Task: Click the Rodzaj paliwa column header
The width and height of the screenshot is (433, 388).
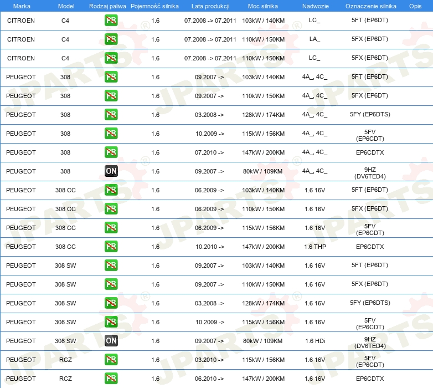Action: (x=107, y=6)
